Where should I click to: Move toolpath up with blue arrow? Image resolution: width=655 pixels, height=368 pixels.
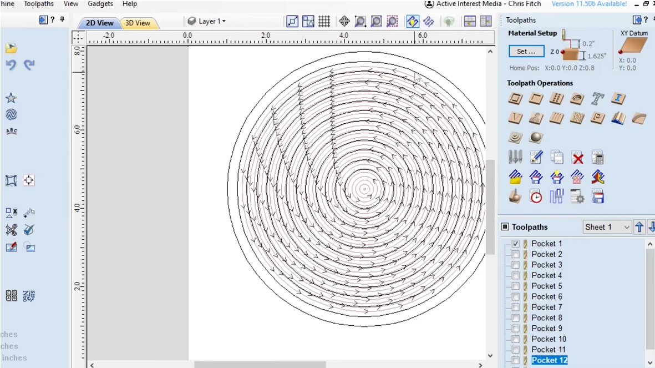click(x=639, y=227)
